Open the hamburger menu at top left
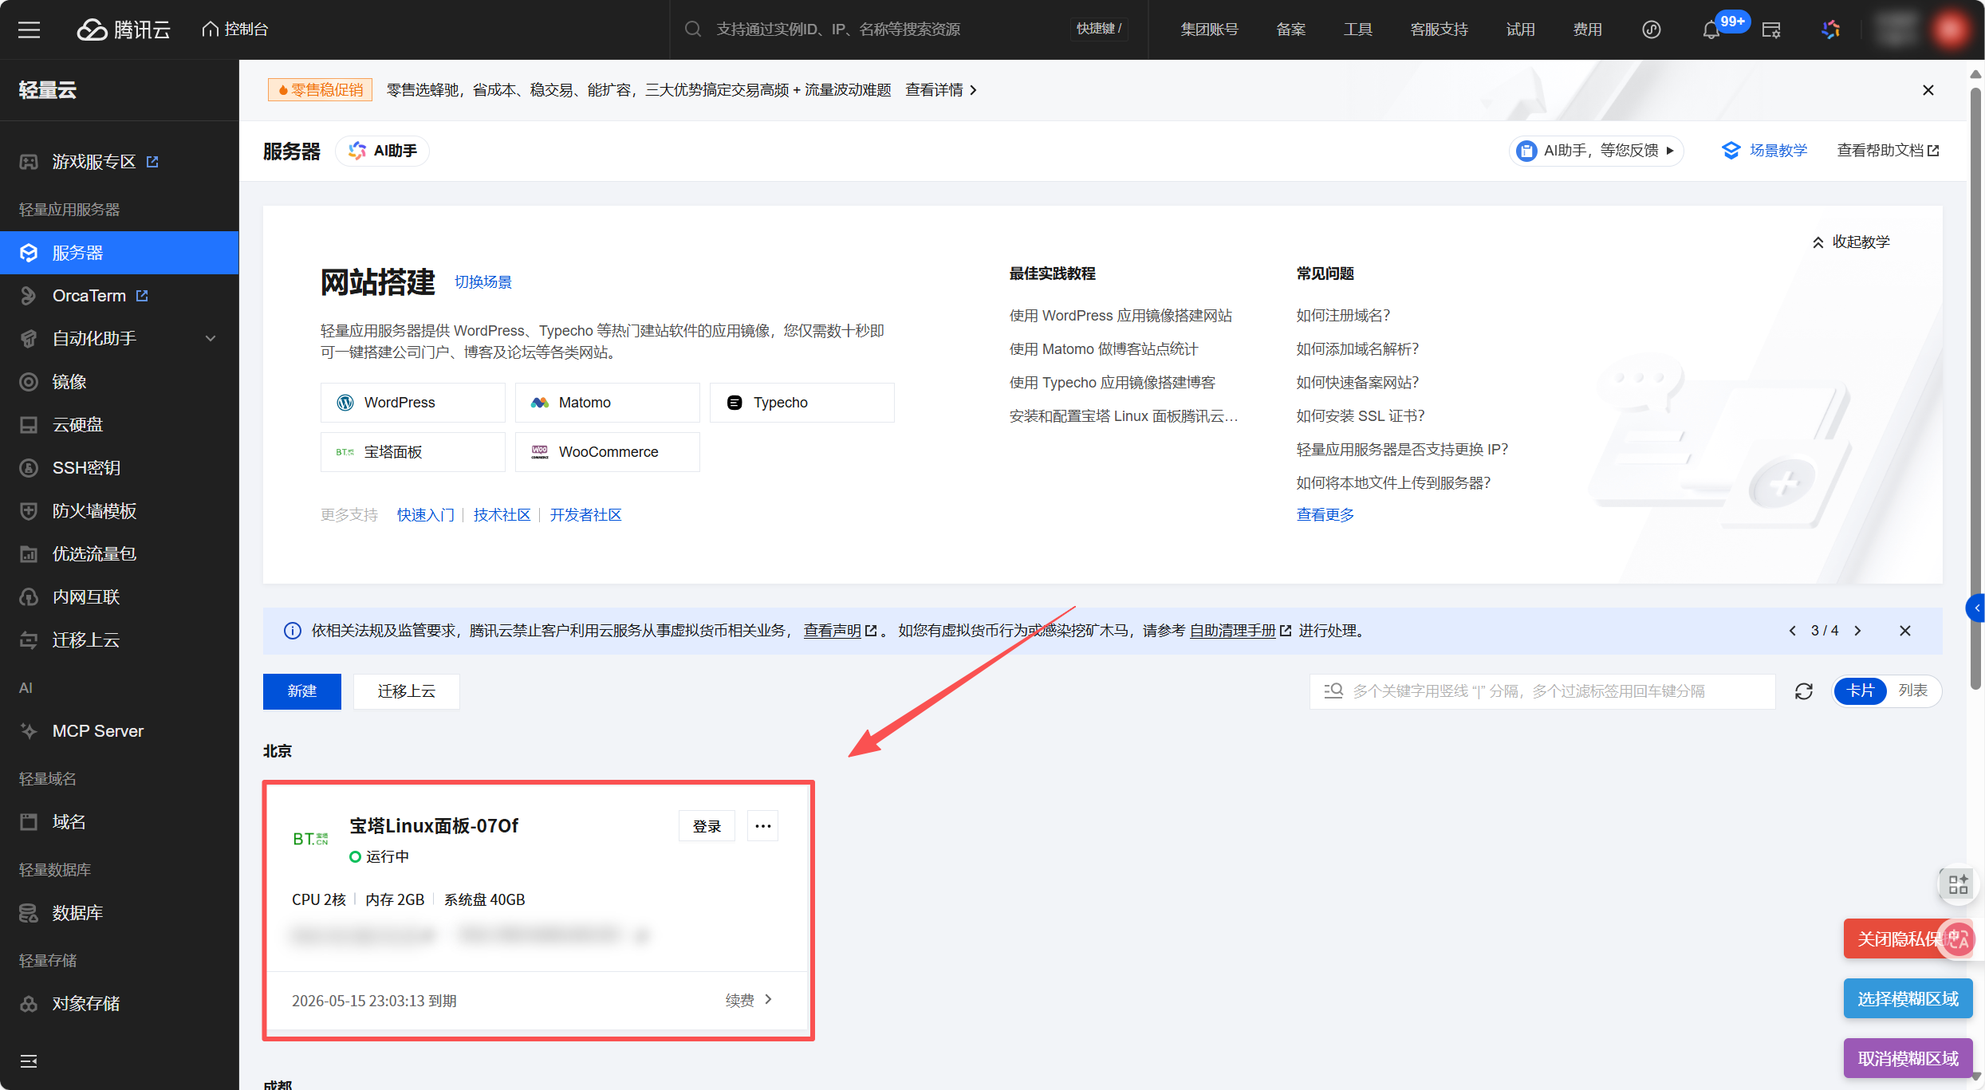 (29, 30)
